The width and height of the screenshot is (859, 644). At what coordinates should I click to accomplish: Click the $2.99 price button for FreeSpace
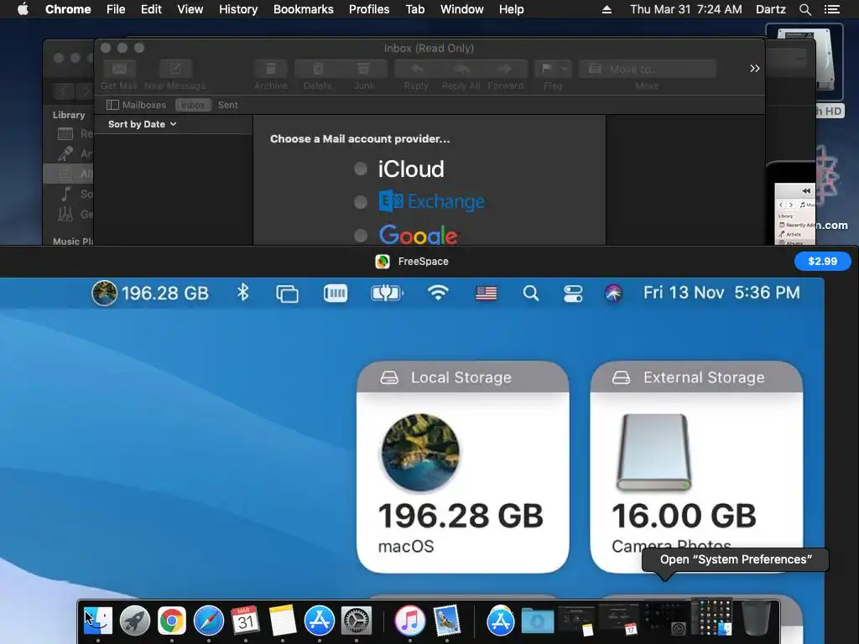tap(822, 262)
